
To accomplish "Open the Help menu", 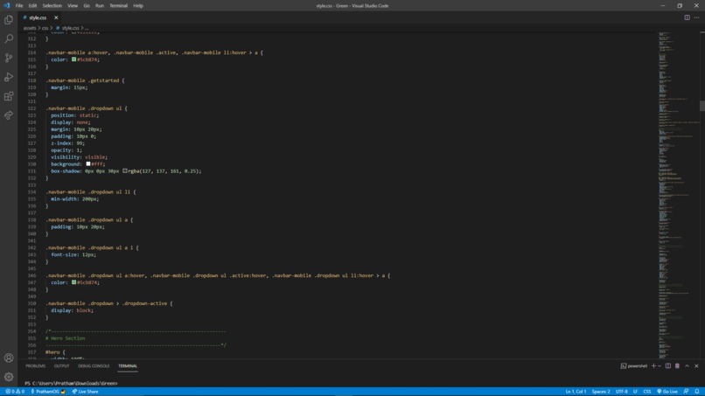I will (x=138, y=6).
